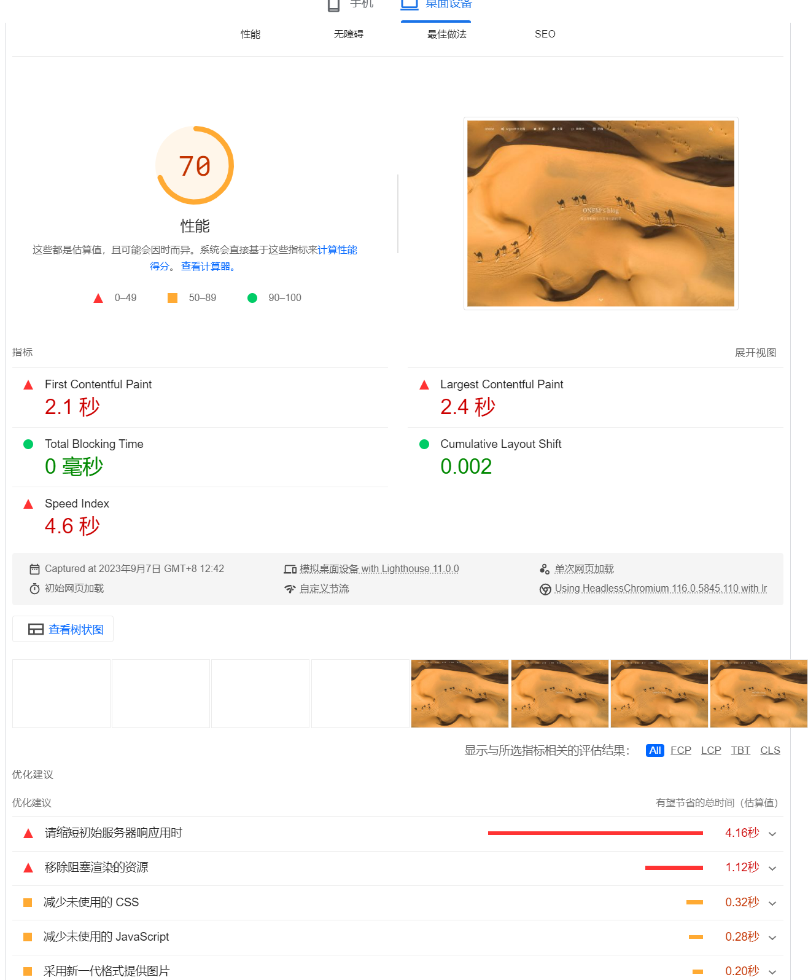Screen dimensions: 808x980
Task: Click the 2.4 秒 LCP value
Action: click(468, 407)
